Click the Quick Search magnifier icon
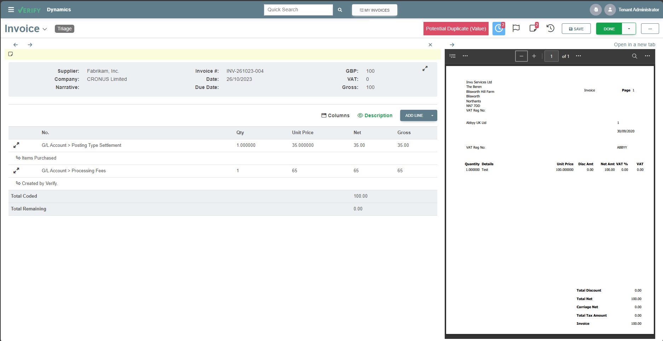The width and height of the screenshot is (663, 341). [340, 10]
